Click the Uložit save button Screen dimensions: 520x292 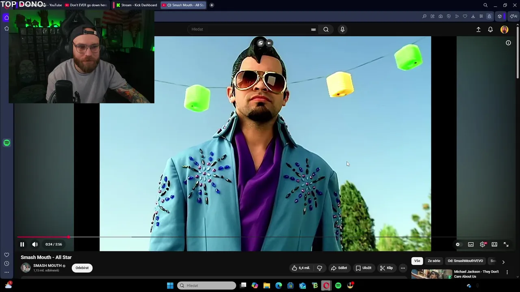coord(364,268)
